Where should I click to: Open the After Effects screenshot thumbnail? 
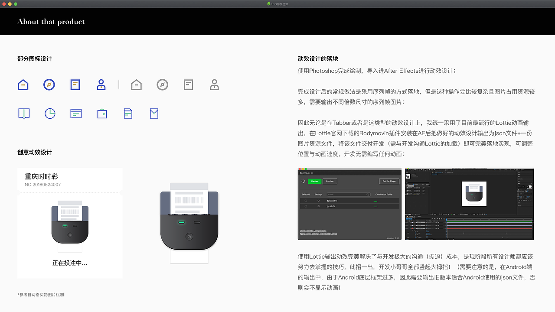tap(469, 204)
